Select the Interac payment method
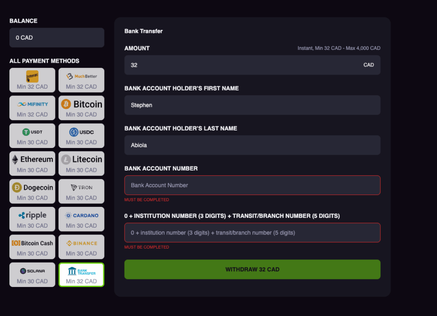 (x=32, y=80)
